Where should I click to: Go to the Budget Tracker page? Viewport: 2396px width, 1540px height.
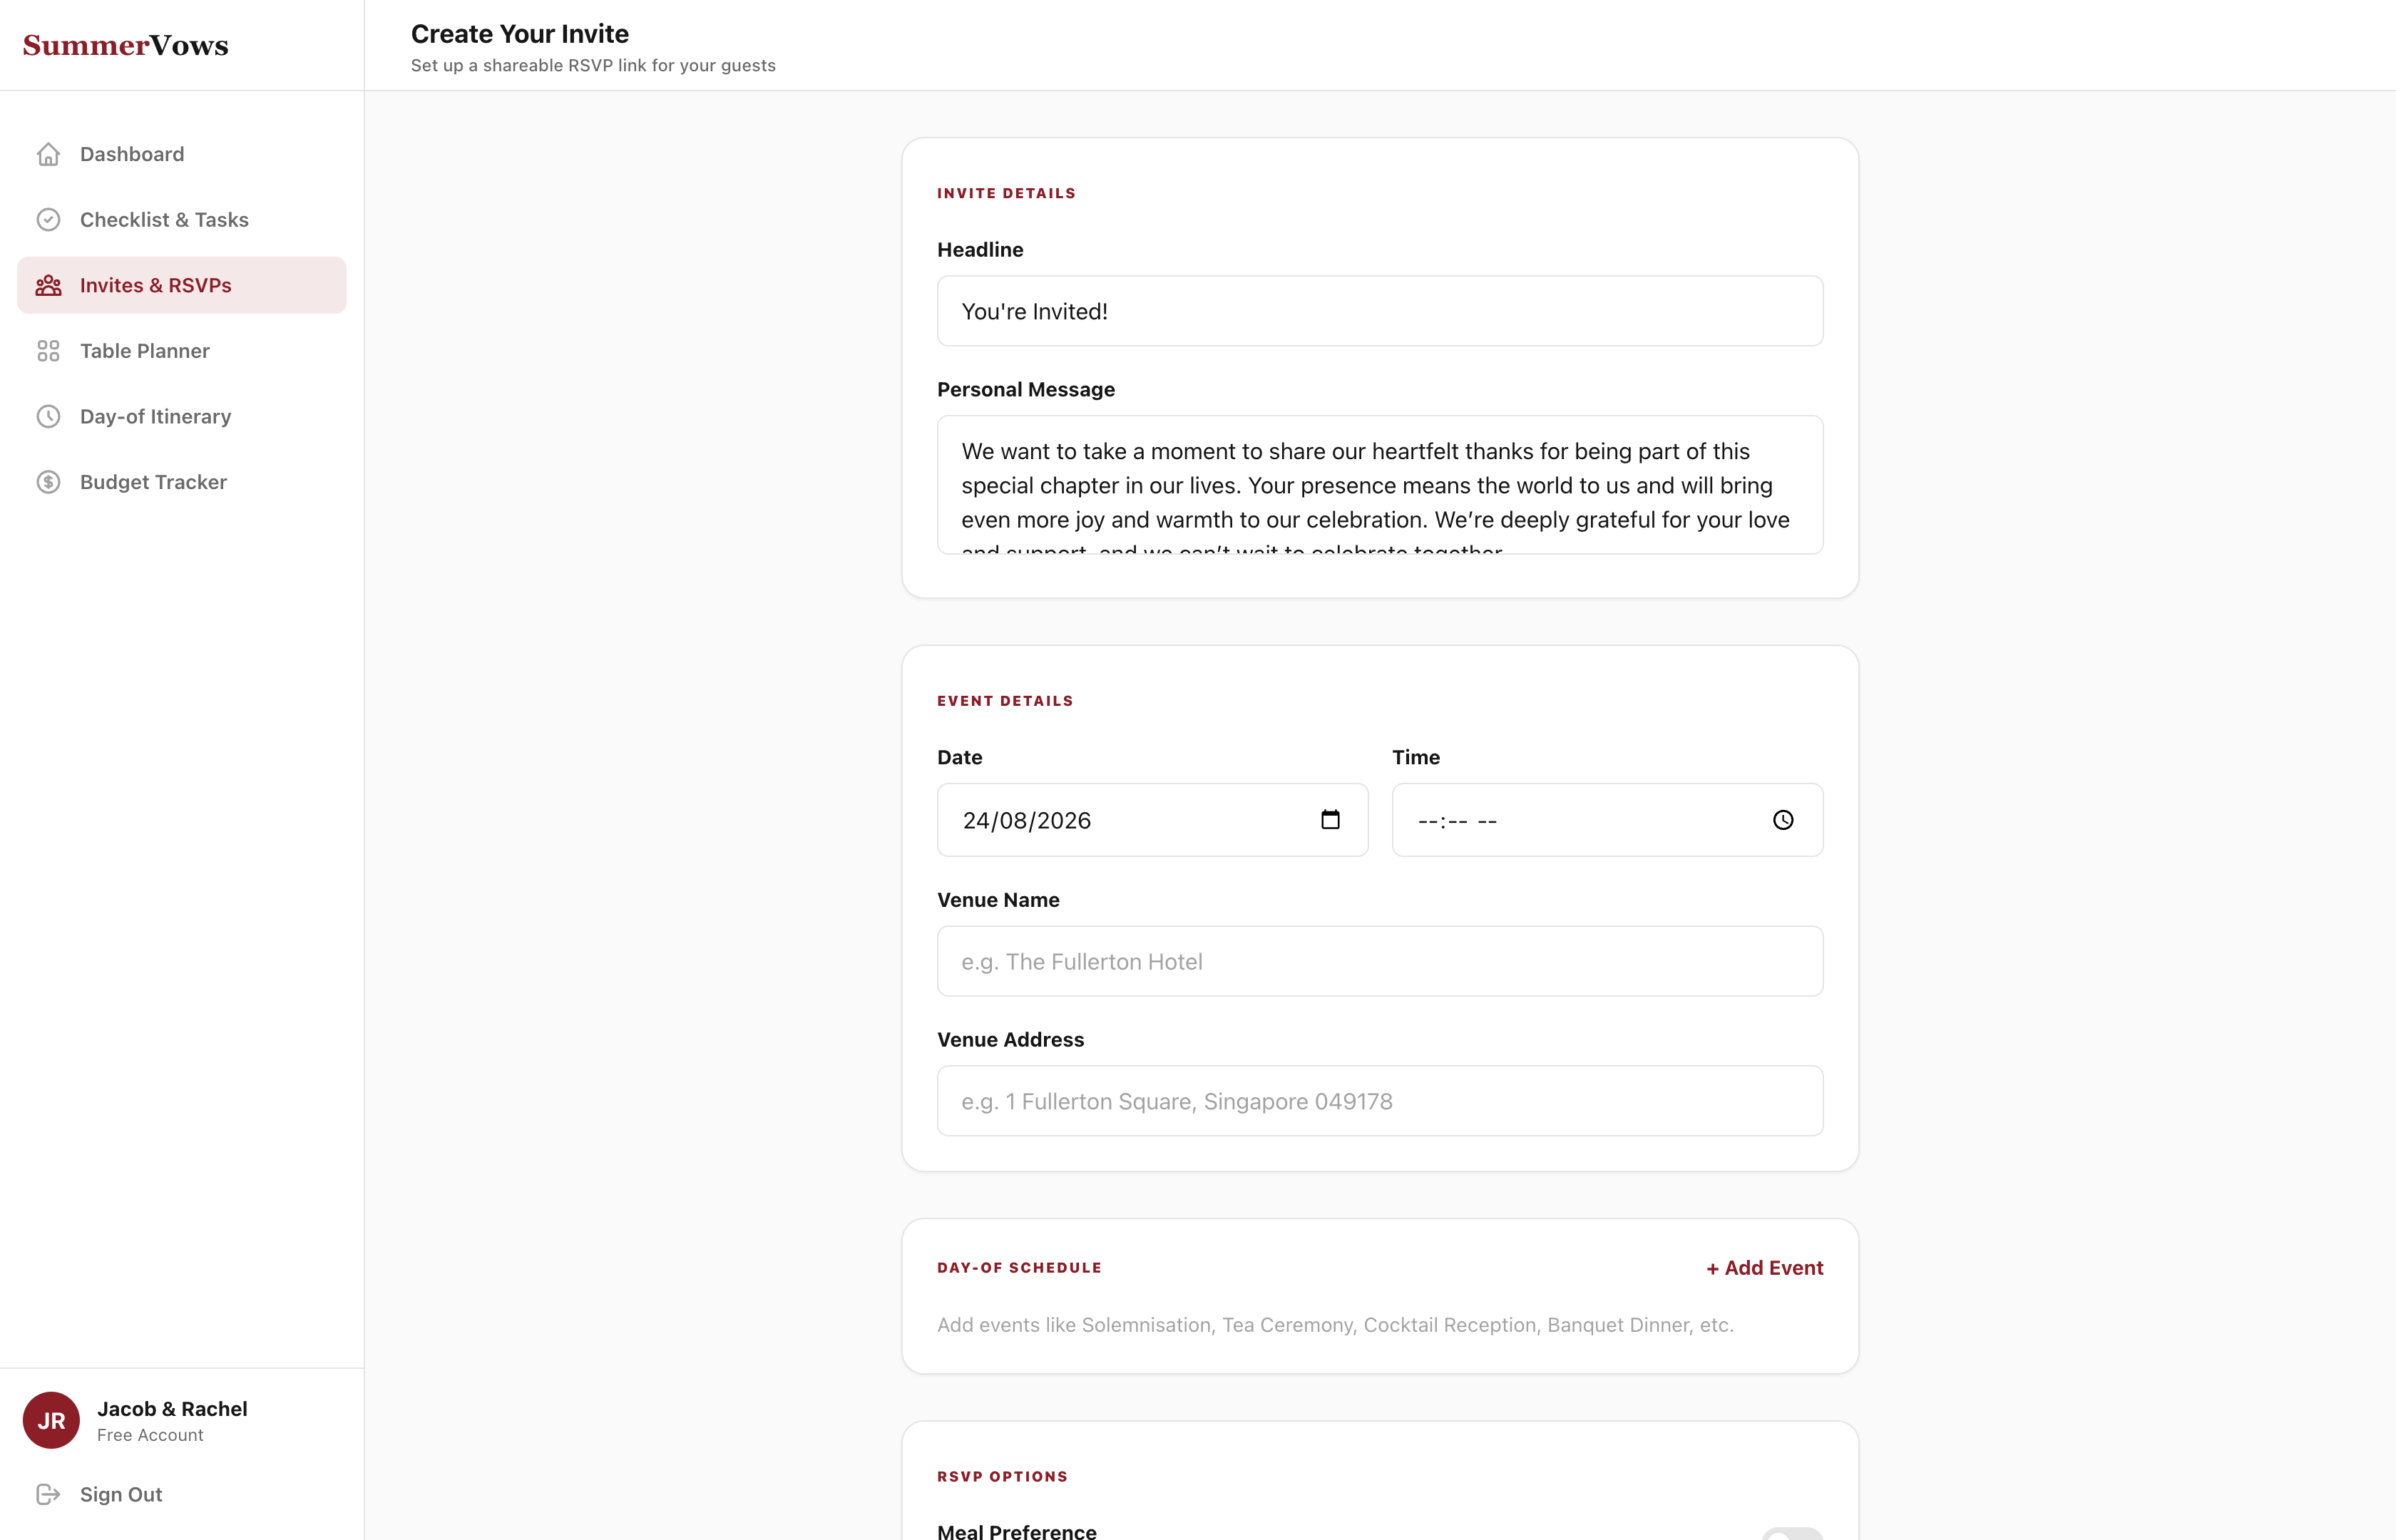tap(153, 482)
